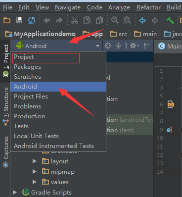Screen dimensions: 182x197
Task: Choose Production from the view list
Action: click(x=58, y=116)
